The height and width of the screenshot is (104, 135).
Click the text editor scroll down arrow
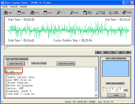96,95
